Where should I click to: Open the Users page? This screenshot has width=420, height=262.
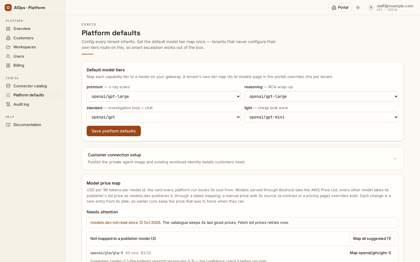pyautogui.click(x=33, y=56)
